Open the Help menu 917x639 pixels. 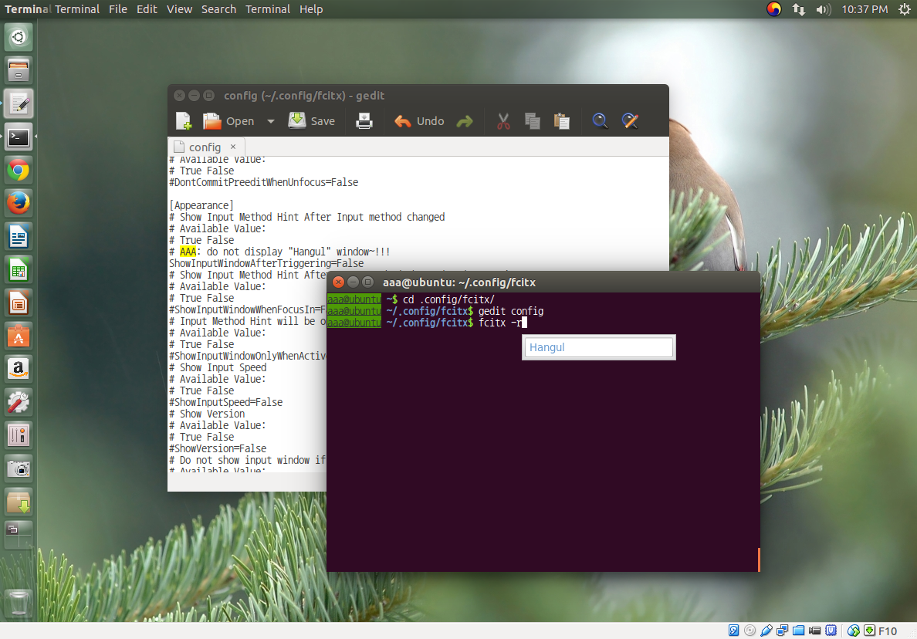[310, 9]
